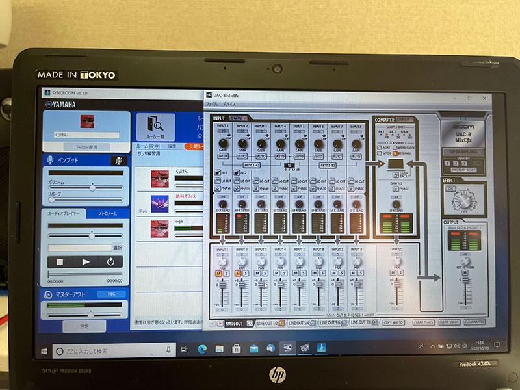Screen dimensions: 520x390
Task: Invert phase with INPUT 7 PHASE icon
Action: click(x=332, y=188)
